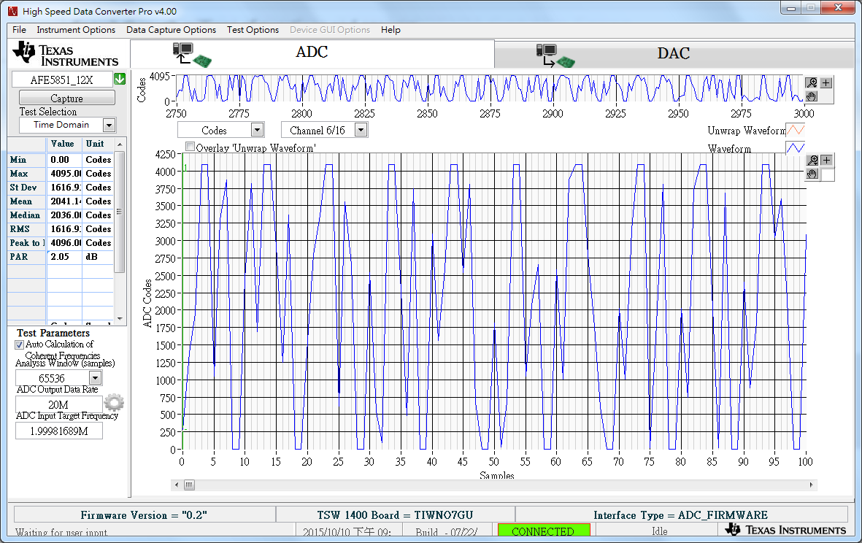Click the app icon in the title bar
This screenshot has height=543, width=862.
[x=12, y=11]
